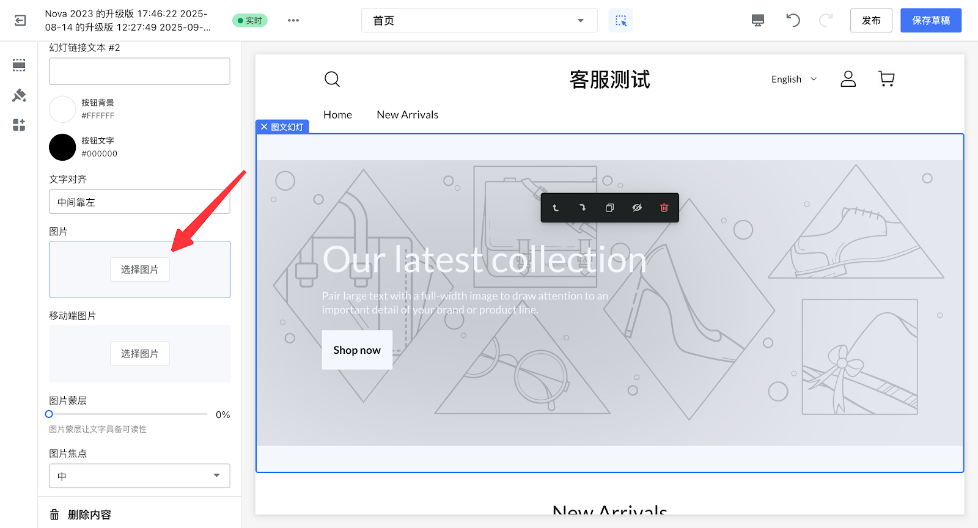
Task: Click the 发布 publish button
Action: 870,21
